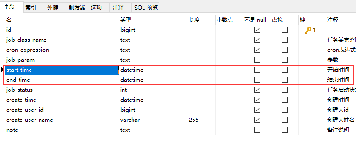Click the primary key icon in id row

coord(308,30)
